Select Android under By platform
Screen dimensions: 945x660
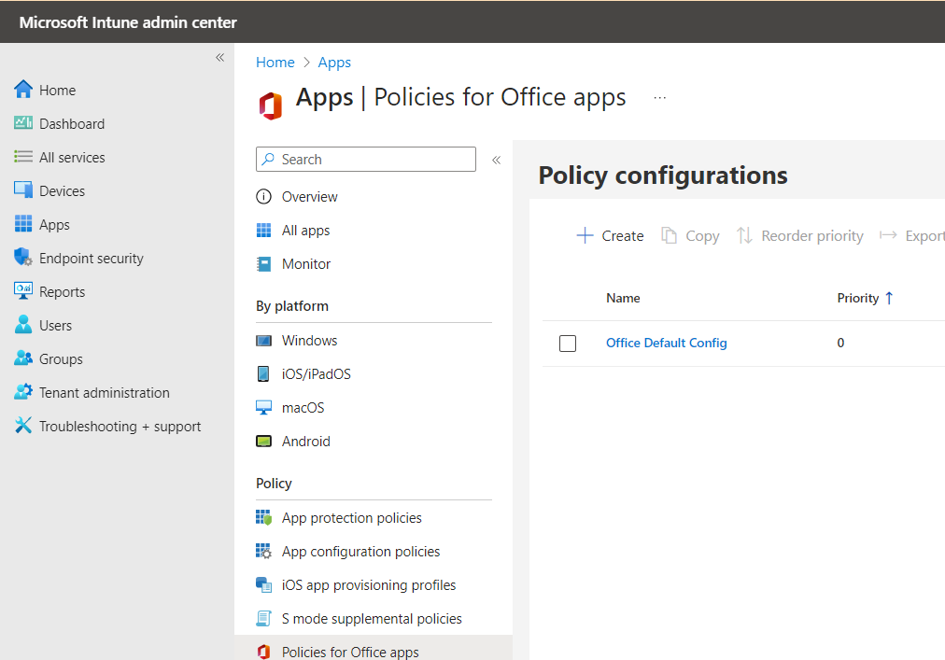click(x=305, y=442)
